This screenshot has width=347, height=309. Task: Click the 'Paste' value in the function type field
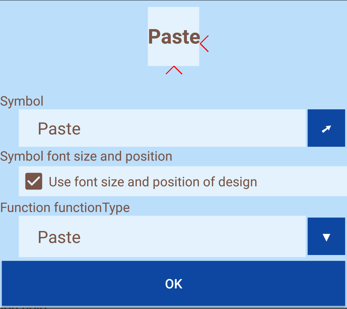click(59, 237)
